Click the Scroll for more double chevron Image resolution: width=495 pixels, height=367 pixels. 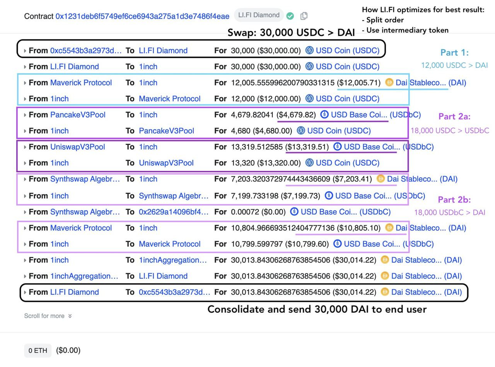coord(70,316)
